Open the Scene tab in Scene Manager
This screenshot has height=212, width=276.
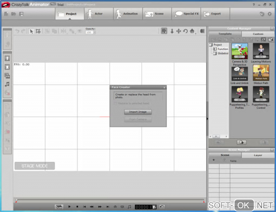(x=225, y=155)
